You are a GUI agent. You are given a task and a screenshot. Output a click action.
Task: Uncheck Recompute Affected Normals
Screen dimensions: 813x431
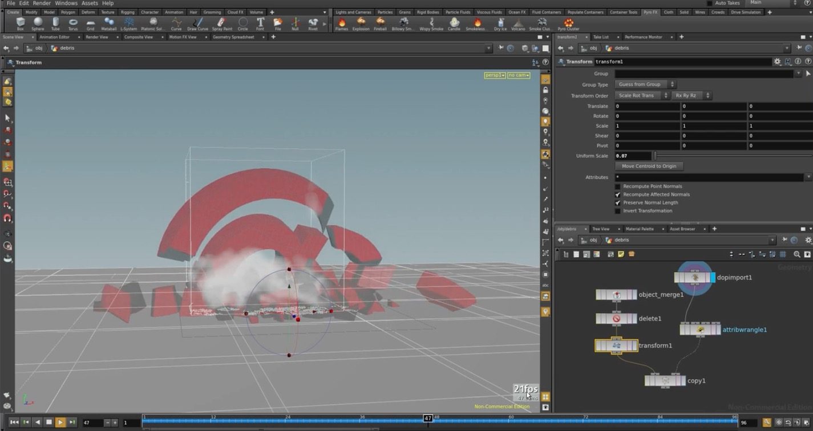(617, 194)
